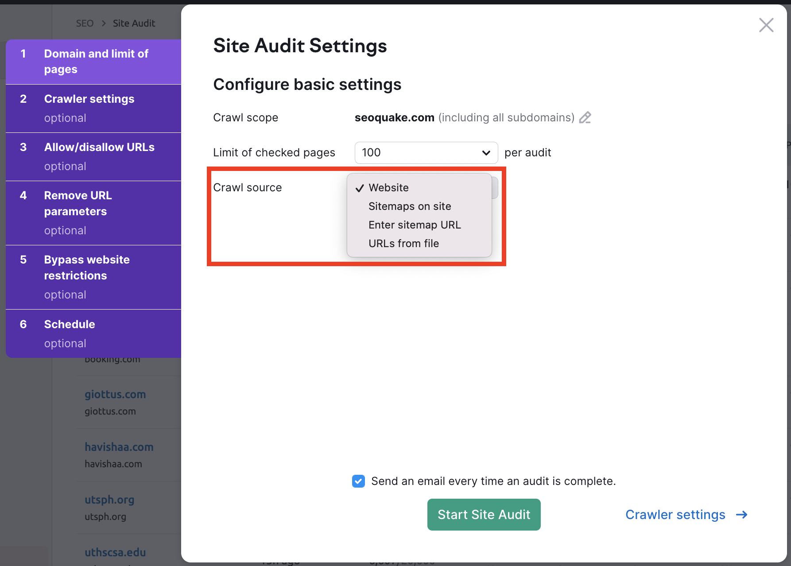Open giottus.com project in background list
Screen dimensions: 791x566
tap(115, 394)
